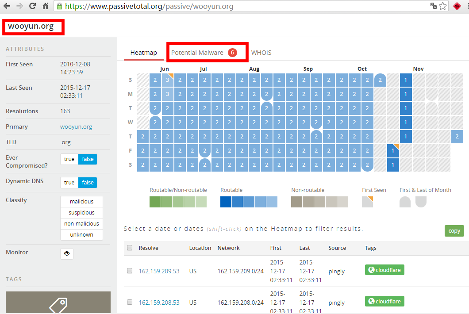Click the Tags column header

370,248
